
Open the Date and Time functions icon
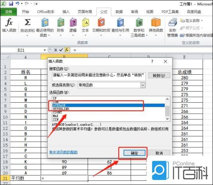point(101,22)
